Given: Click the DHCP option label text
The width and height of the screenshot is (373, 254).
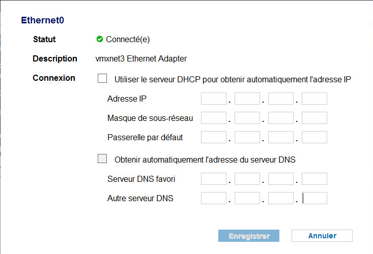Looking at the screenshot, I should click(x=233, y=80).
